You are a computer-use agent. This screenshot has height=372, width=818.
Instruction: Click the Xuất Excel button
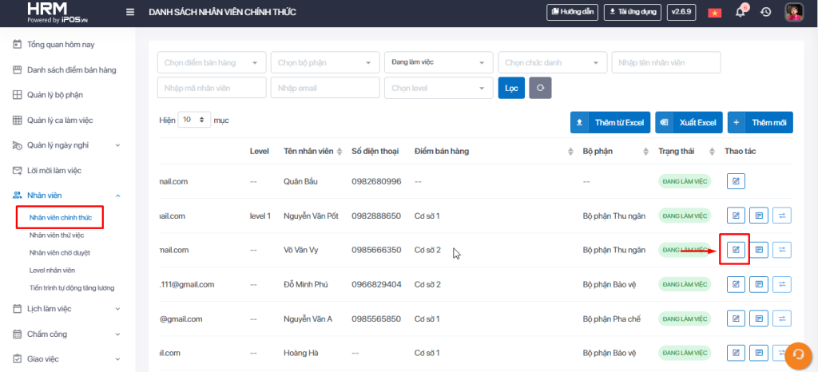click(x=689, y=122)
